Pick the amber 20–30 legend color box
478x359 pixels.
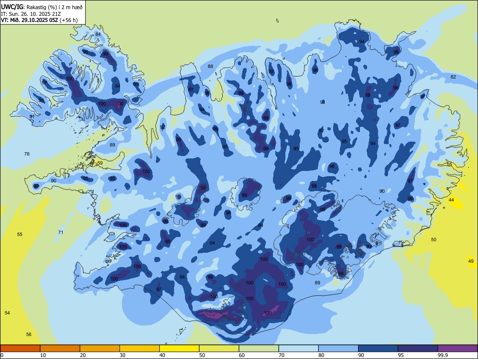pos(100,348)
